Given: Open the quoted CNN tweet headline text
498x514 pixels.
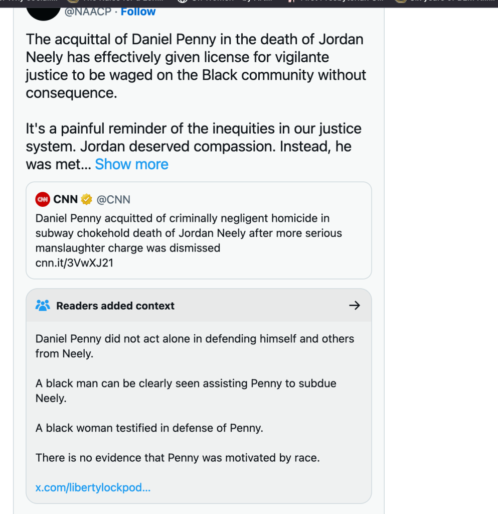Looking at the screenshot, I should [x=189, y=233].
